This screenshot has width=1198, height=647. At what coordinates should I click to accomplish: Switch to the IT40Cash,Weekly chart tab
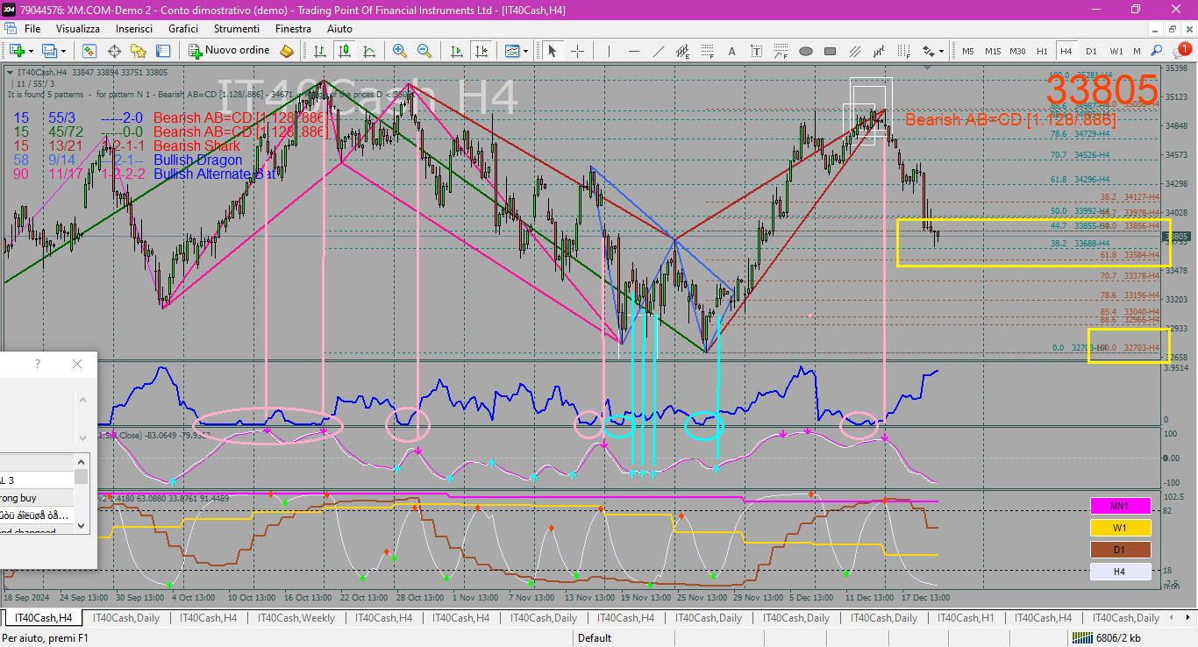[296, 618]
